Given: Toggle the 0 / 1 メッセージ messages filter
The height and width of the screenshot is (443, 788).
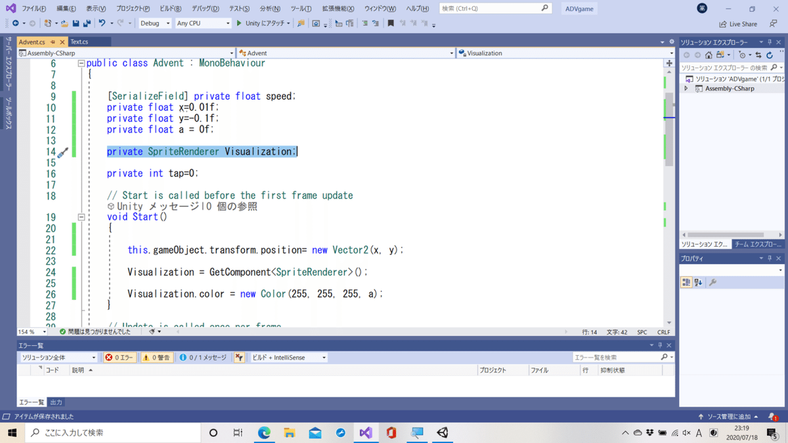Looking at the screenshot, I should [203, 358].
